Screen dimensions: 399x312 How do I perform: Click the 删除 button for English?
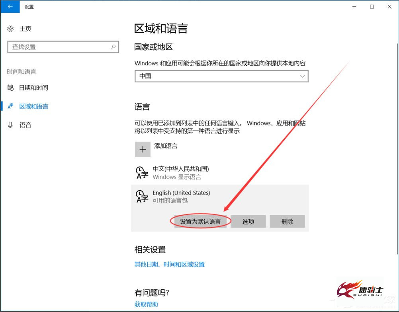(287, 221)
